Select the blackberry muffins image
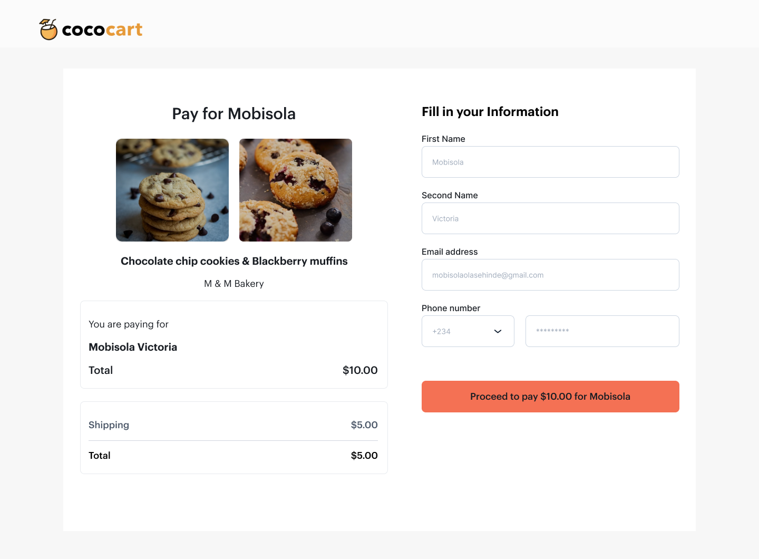 pyautogui.click(x=295, y=190)
